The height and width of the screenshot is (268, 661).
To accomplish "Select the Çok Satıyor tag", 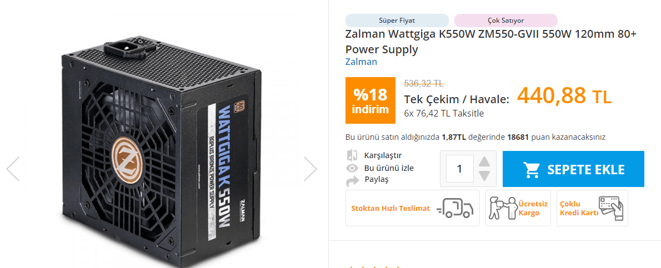I will (x=506, y=20).
